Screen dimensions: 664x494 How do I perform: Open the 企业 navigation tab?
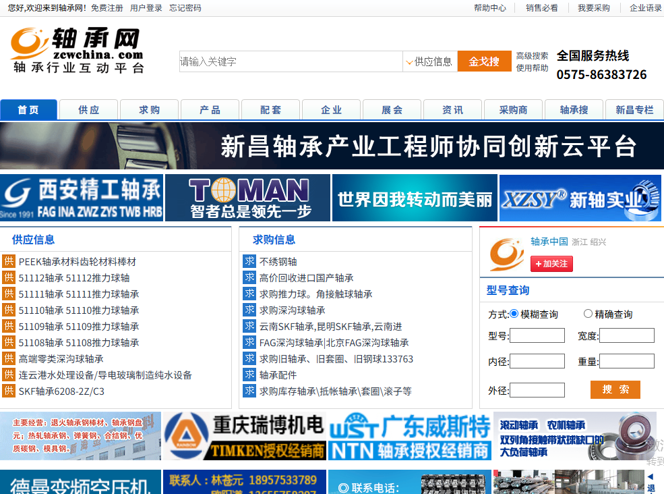[331, 110]
